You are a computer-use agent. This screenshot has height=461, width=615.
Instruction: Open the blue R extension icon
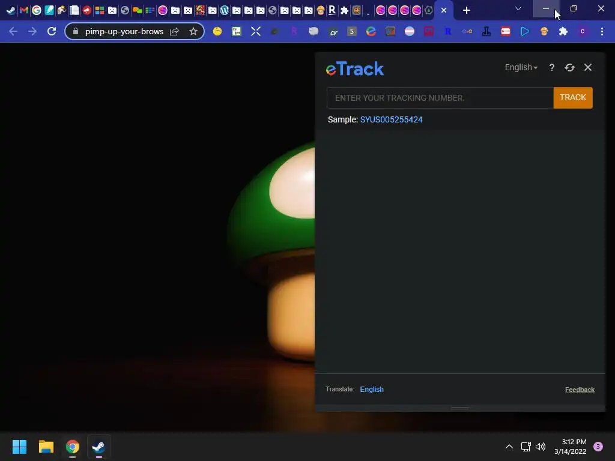448,31
